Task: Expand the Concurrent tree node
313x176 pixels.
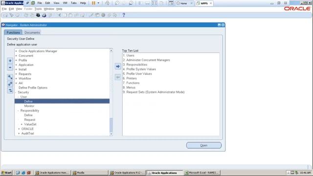Action: click(x=16, y=56)
